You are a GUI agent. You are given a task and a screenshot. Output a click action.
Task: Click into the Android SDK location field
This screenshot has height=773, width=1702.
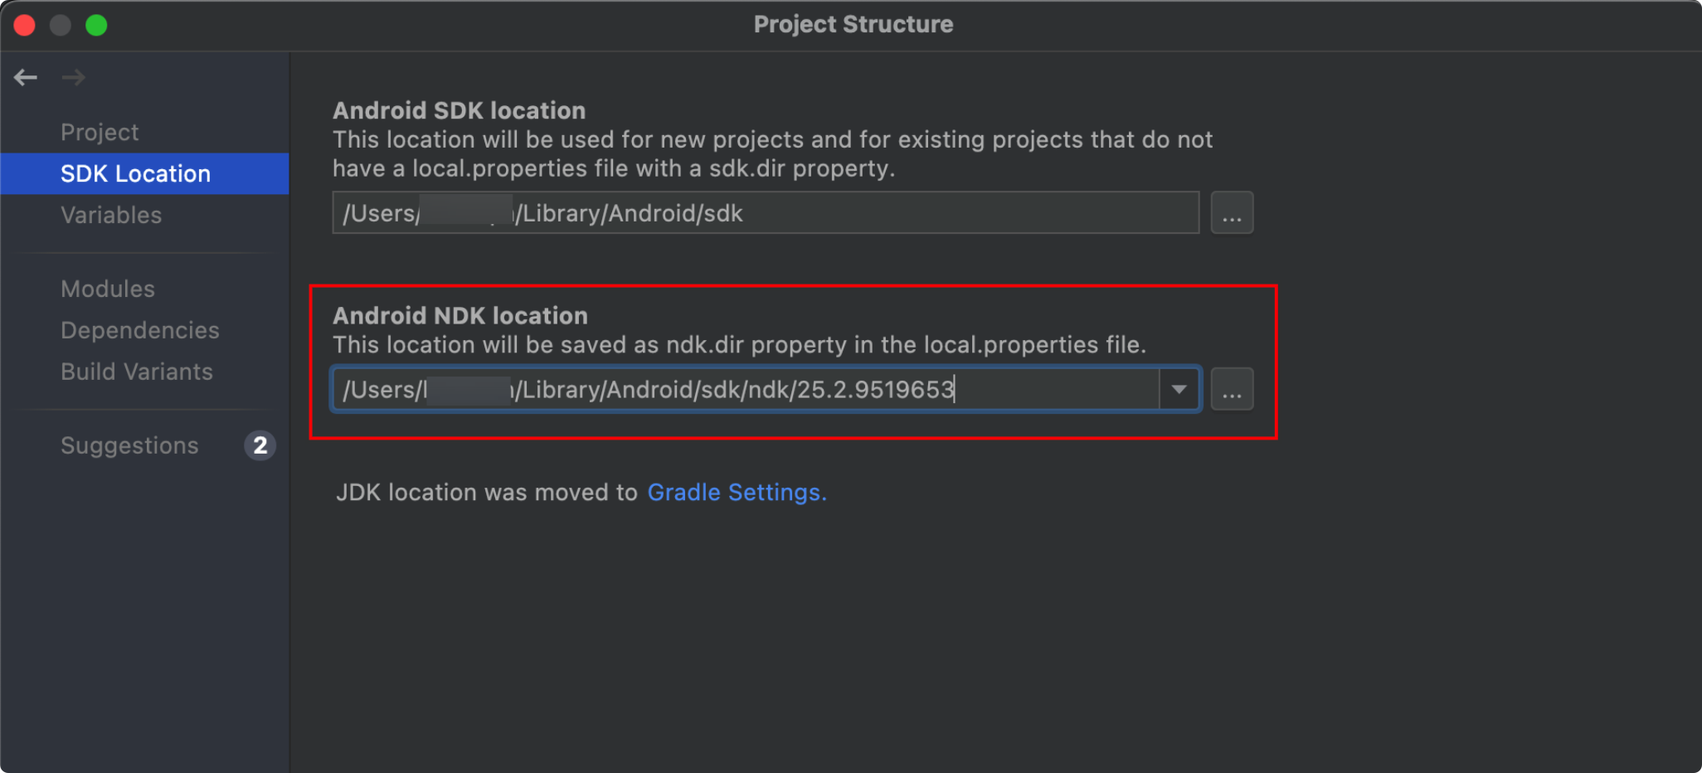(766, 213)
